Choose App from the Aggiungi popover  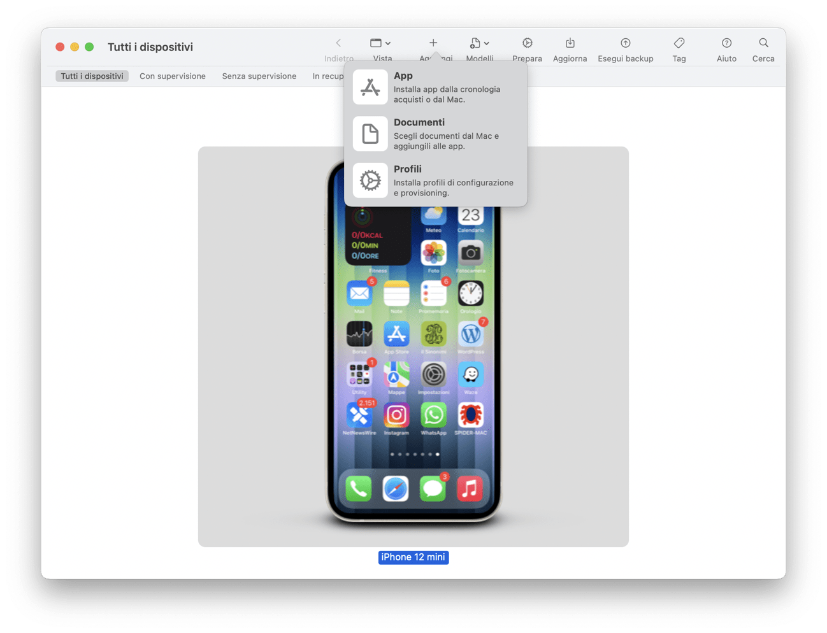(436, 87)
